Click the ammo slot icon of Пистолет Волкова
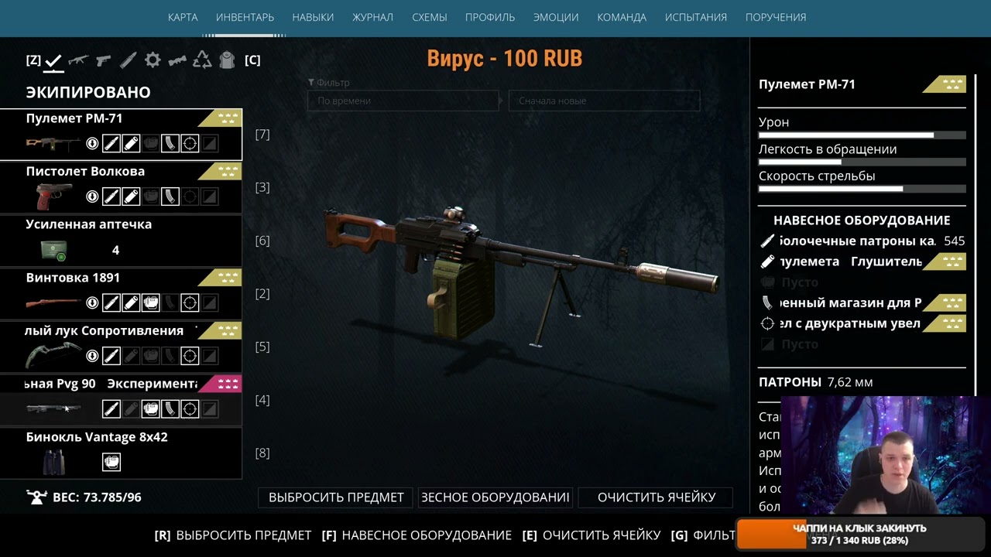This screenshot has width=991, height=557. click(111, 196)
